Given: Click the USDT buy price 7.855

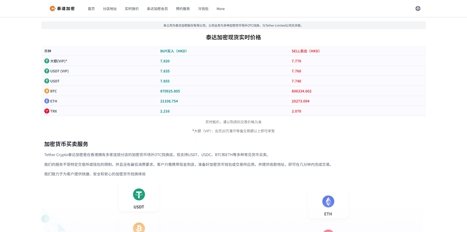Looking at the screenshot, I should point(165,81).
